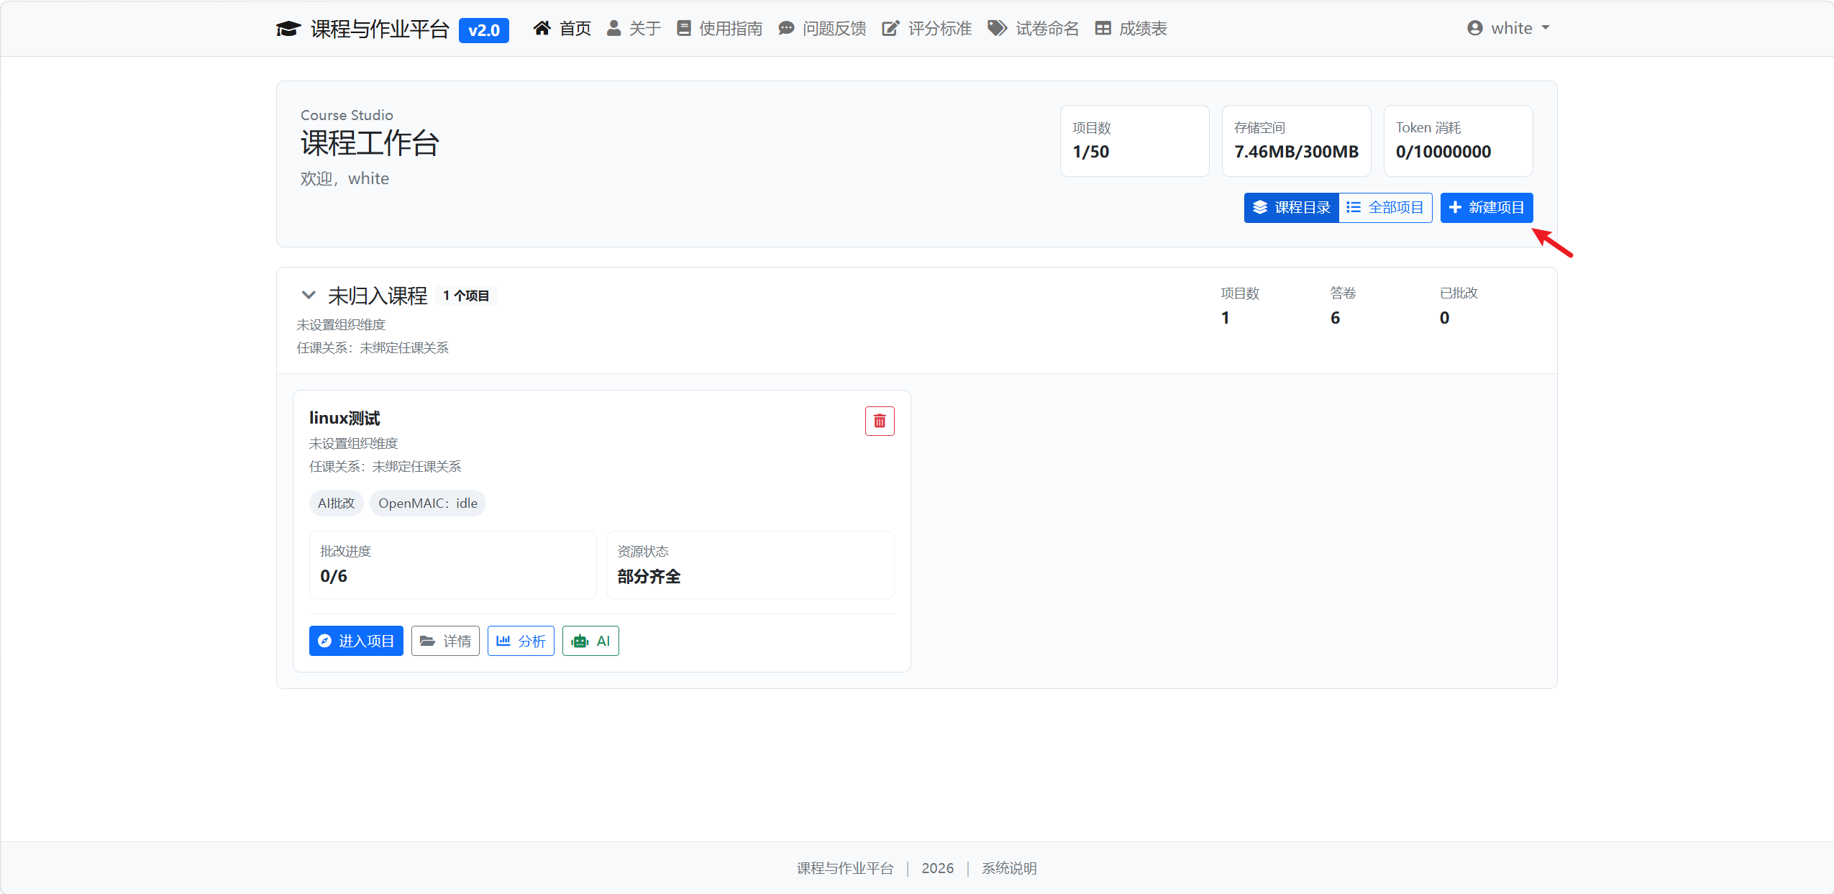
Task: Click the linux测试 project title
Action: pos(345,418)
